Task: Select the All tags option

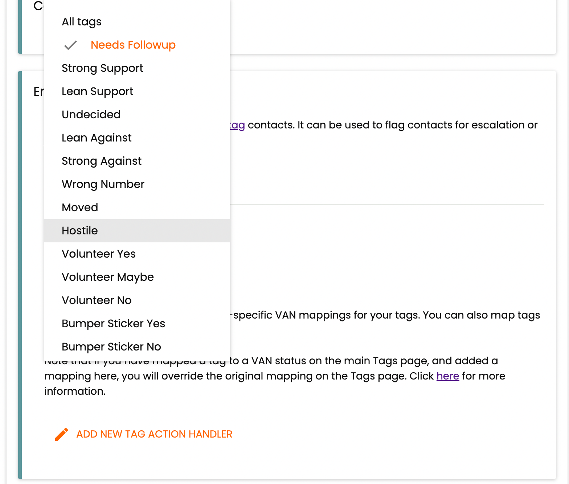Action: [137, 22]
